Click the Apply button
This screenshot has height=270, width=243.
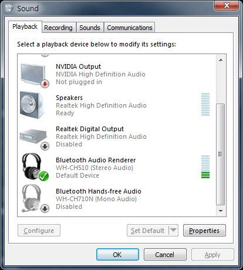click(x=212, y=255)
